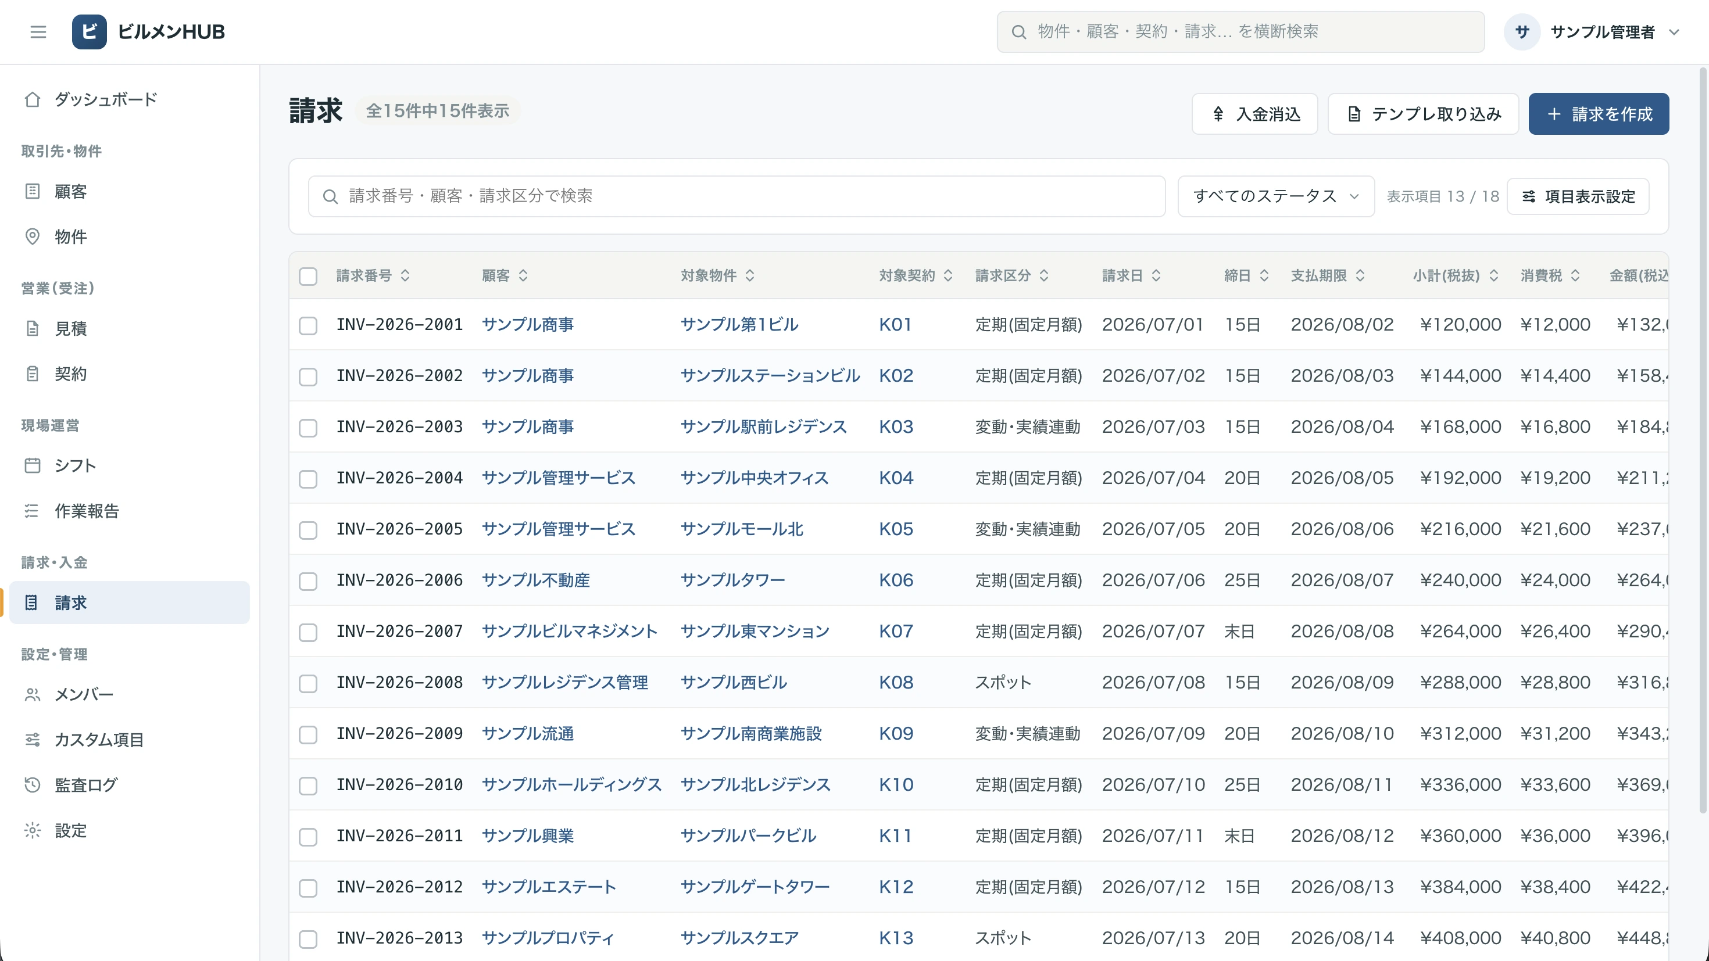Viewport: 1709px width, 961px height.
Task: Click the 作業報告 list icon
Action: [x=33, y=511]
